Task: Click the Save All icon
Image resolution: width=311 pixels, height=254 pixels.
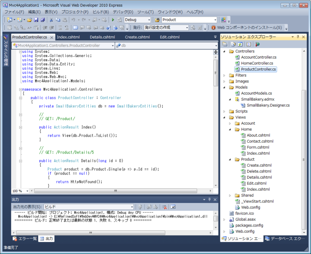Action: [x=43, y=20]
